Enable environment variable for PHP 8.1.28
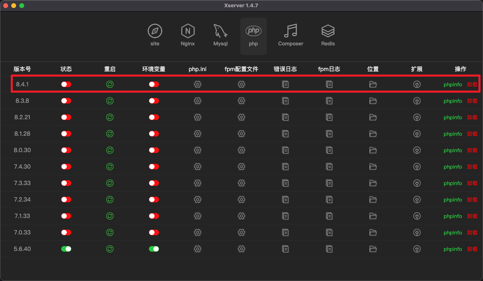This screenshot has height=281, width=483. coord(154,134)
